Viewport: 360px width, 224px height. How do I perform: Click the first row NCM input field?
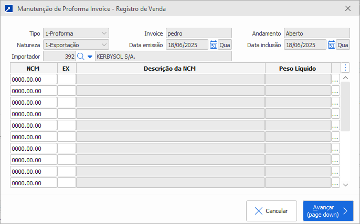point(34,79)
